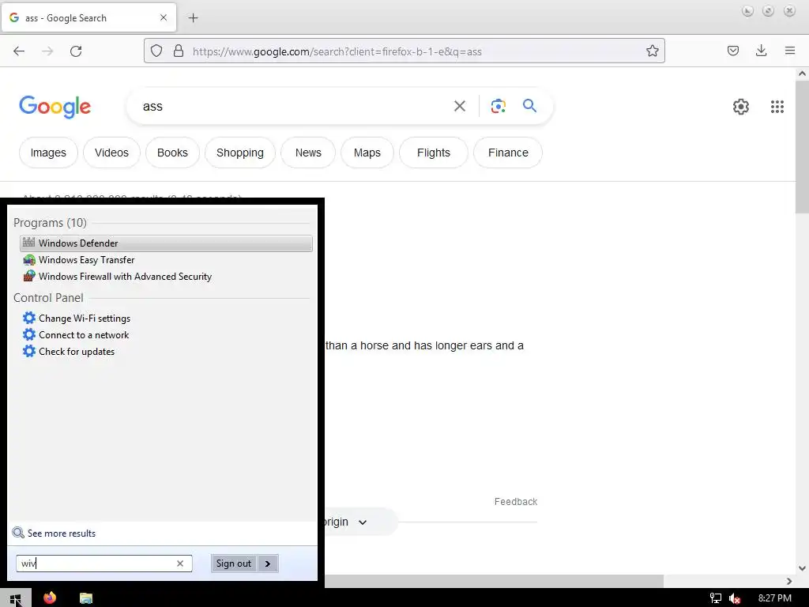
Task: Click the scroll right arrow
Action: (x=789, y=581)
